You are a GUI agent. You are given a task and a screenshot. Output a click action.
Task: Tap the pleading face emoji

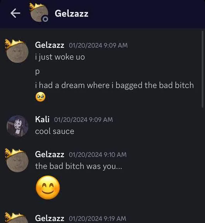(x=41, y=97)
